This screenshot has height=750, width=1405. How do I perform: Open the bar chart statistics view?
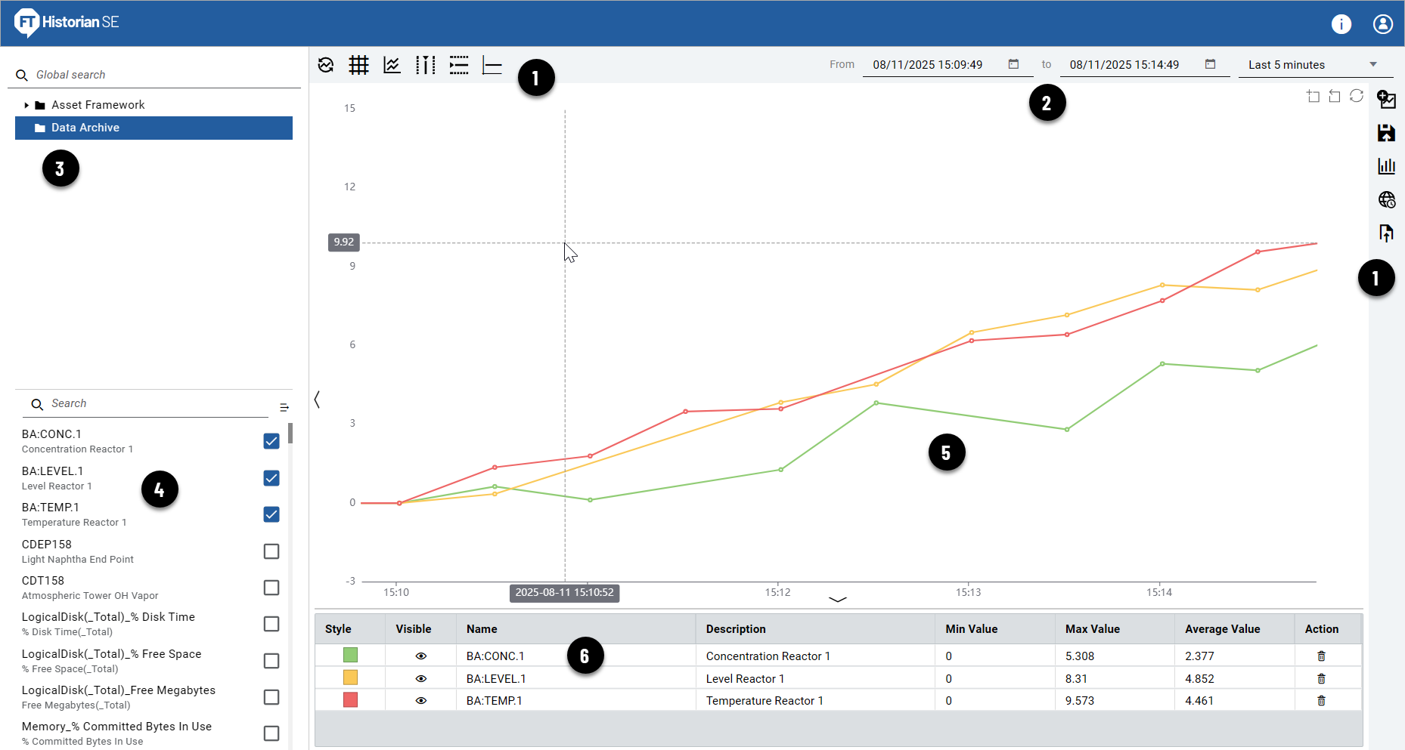[x=1386, y=166]
